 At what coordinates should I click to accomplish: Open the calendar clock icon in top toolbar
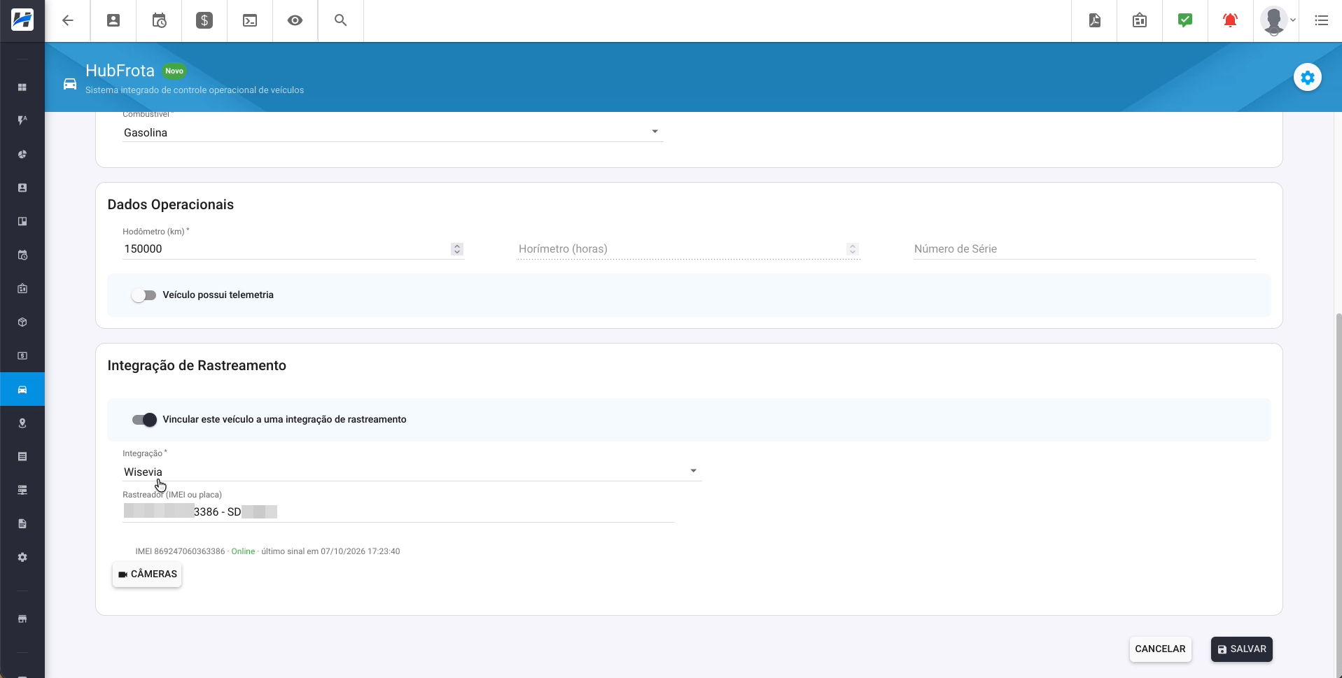[159, 20]
